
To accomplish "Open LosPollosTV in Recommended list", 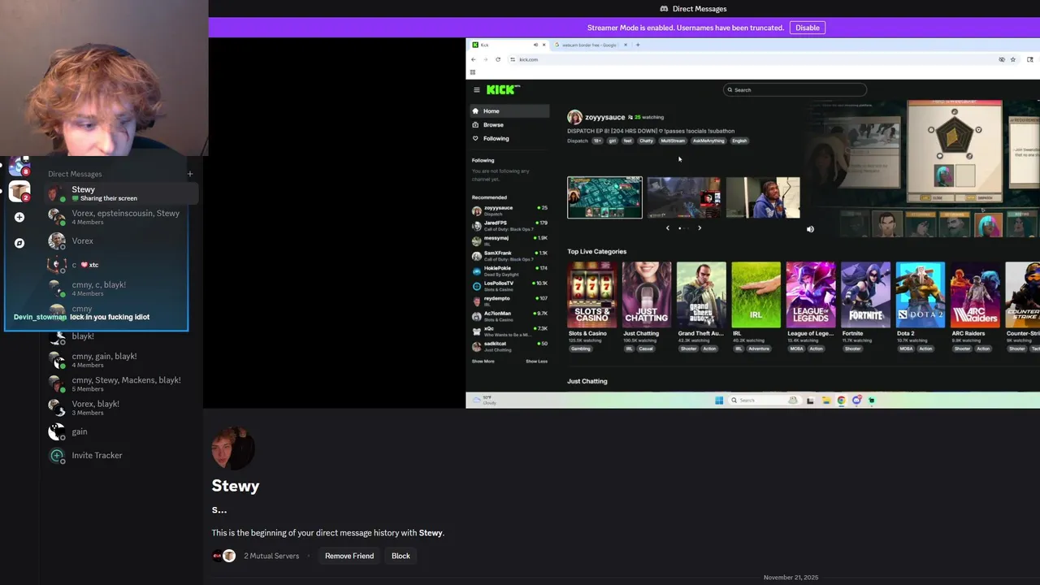I will (510, 285).
